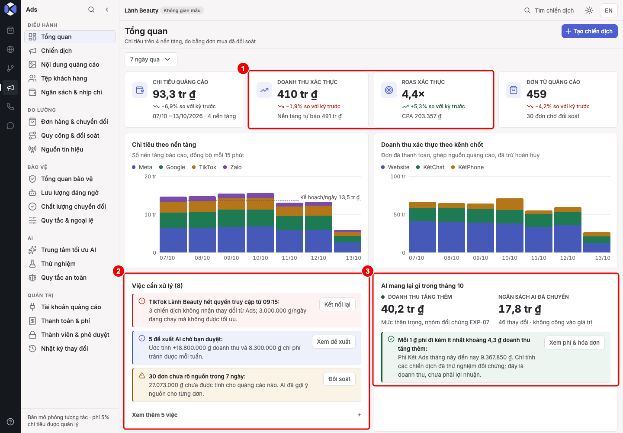
Task: Click the ROAS xác thực target icon
Action: coord(389,90)
